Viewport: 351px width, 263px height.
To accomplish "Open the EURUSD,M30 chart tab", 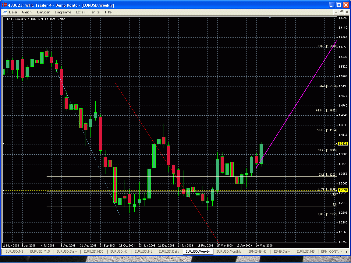I will (94, 251).
